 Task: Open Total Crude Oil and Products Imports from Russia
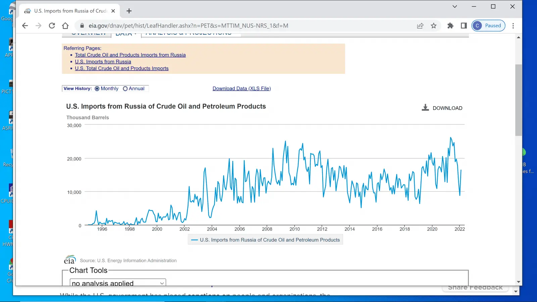pos(130,55)
